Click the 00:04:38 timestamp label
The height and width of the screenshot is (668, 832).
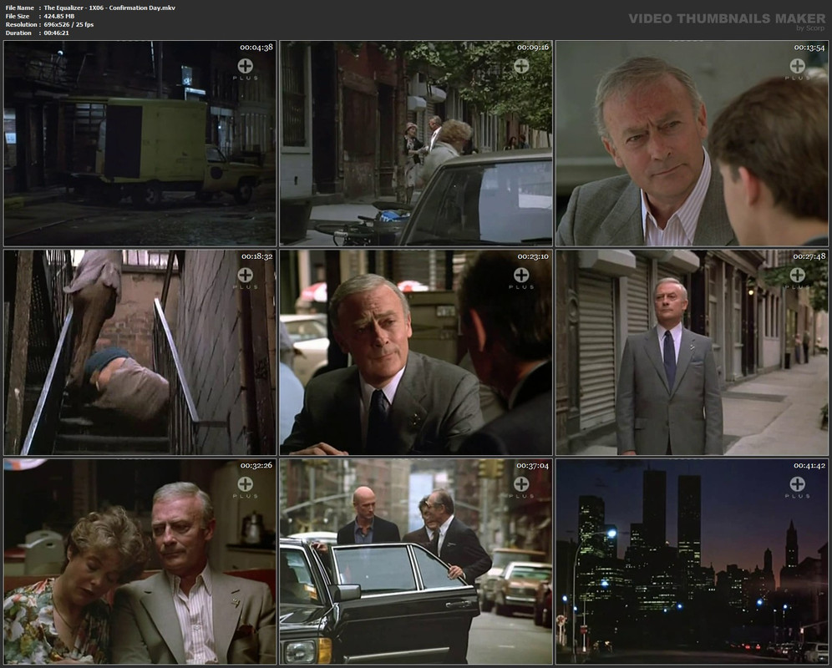(256, 48)
